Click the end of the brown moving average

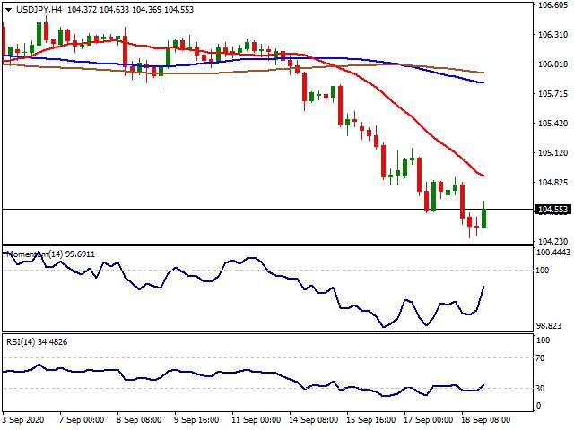point(483,73)
